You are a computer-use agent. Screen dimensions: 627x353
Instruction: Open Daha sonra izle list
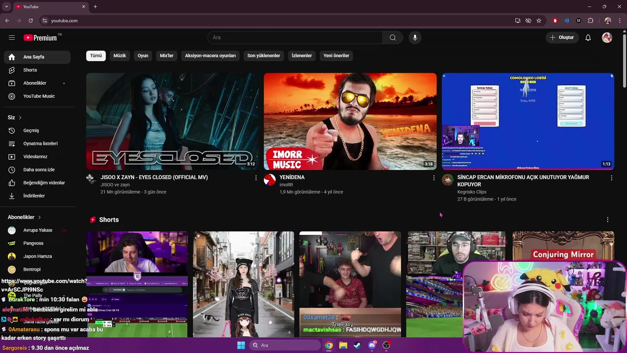pos(37,170)
